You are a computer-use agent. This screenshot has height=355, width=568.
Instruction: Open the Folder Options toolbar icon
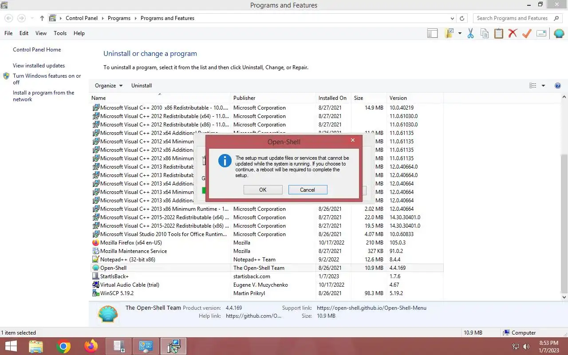coord(450,33)
